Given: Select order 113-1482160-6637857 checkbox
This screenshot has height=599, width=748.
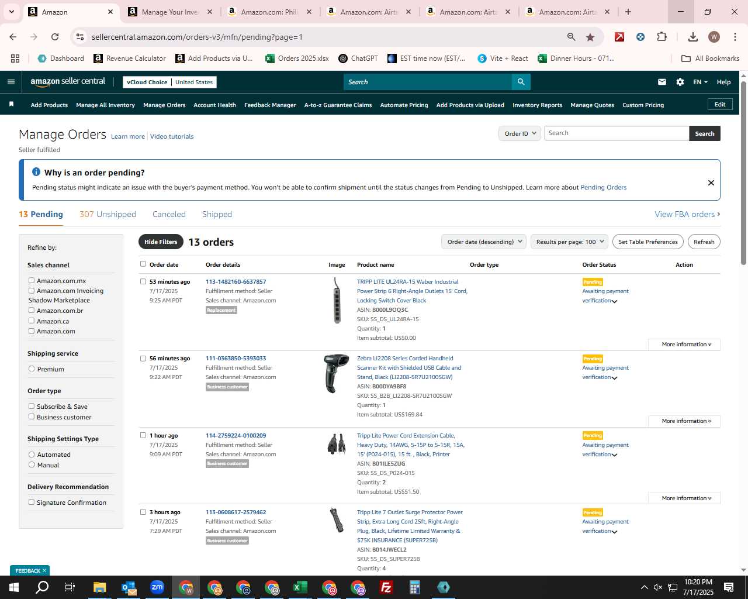Looking at the screenshot, I should (x=143, y=281).
